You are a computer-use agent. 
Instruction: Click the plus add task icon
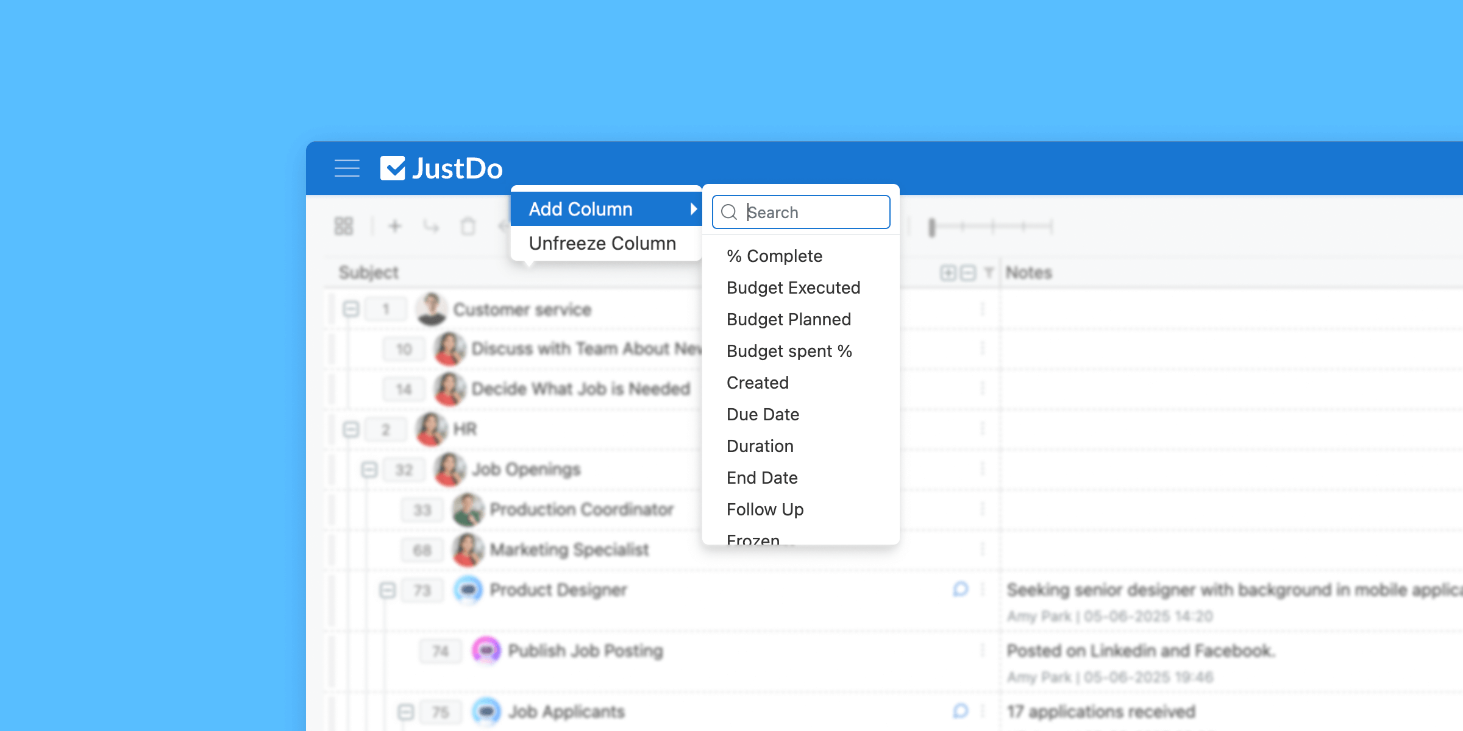(395, 227)
